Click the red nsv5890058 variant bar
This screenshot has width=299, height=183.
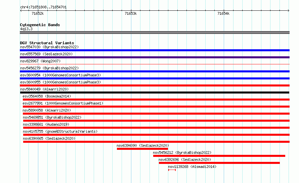156,114
